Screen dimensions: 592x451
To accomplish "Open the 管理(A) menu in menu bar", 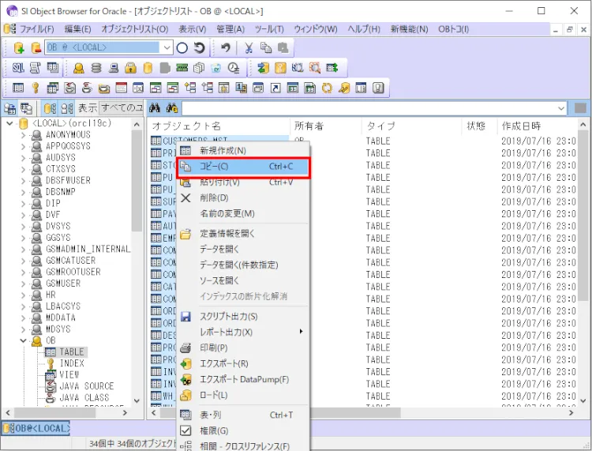I will 230,29.
